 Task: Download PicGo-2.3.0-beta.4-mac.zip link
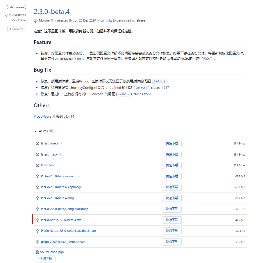(60, 176)
